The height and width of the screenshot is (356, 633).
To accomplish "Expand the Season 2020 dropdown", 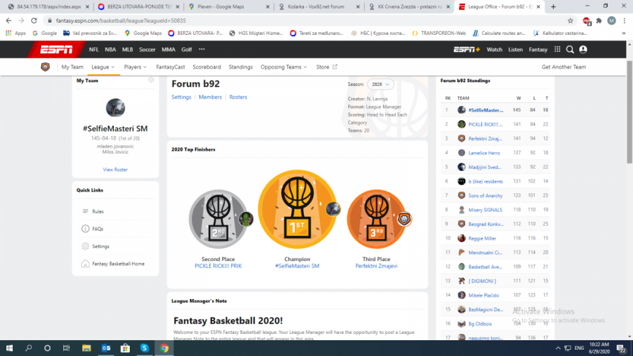I will tap(380, 84).
